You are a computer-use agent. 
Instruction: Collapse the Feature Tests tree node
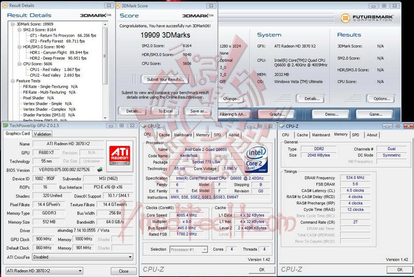(x=12, y=81)
